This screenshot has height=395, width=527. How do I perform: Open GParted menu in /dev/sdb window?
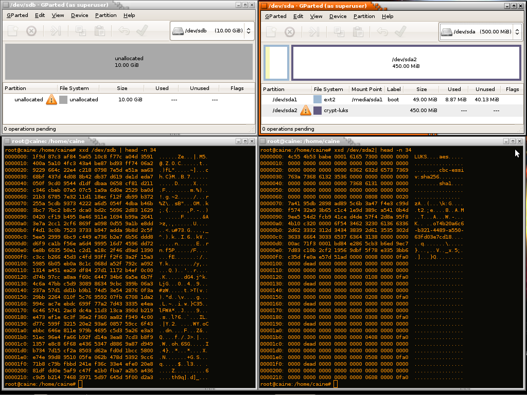tap(17, 15)
